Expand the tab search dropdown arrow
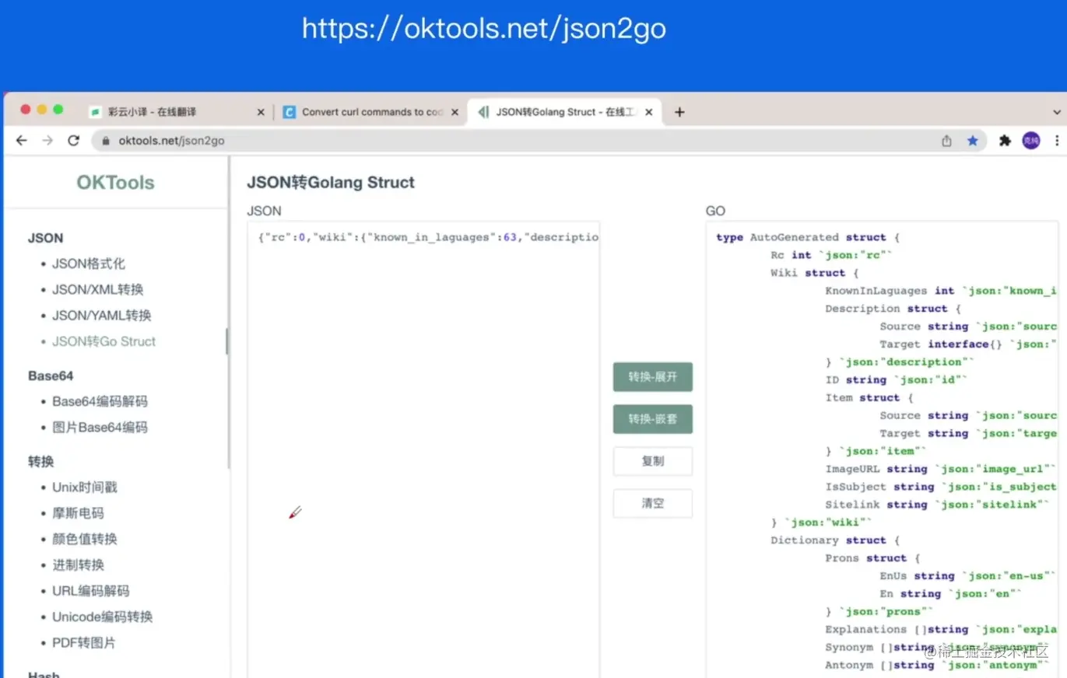This screenshot has height=678, width=1067. [x=1057, y=112]
